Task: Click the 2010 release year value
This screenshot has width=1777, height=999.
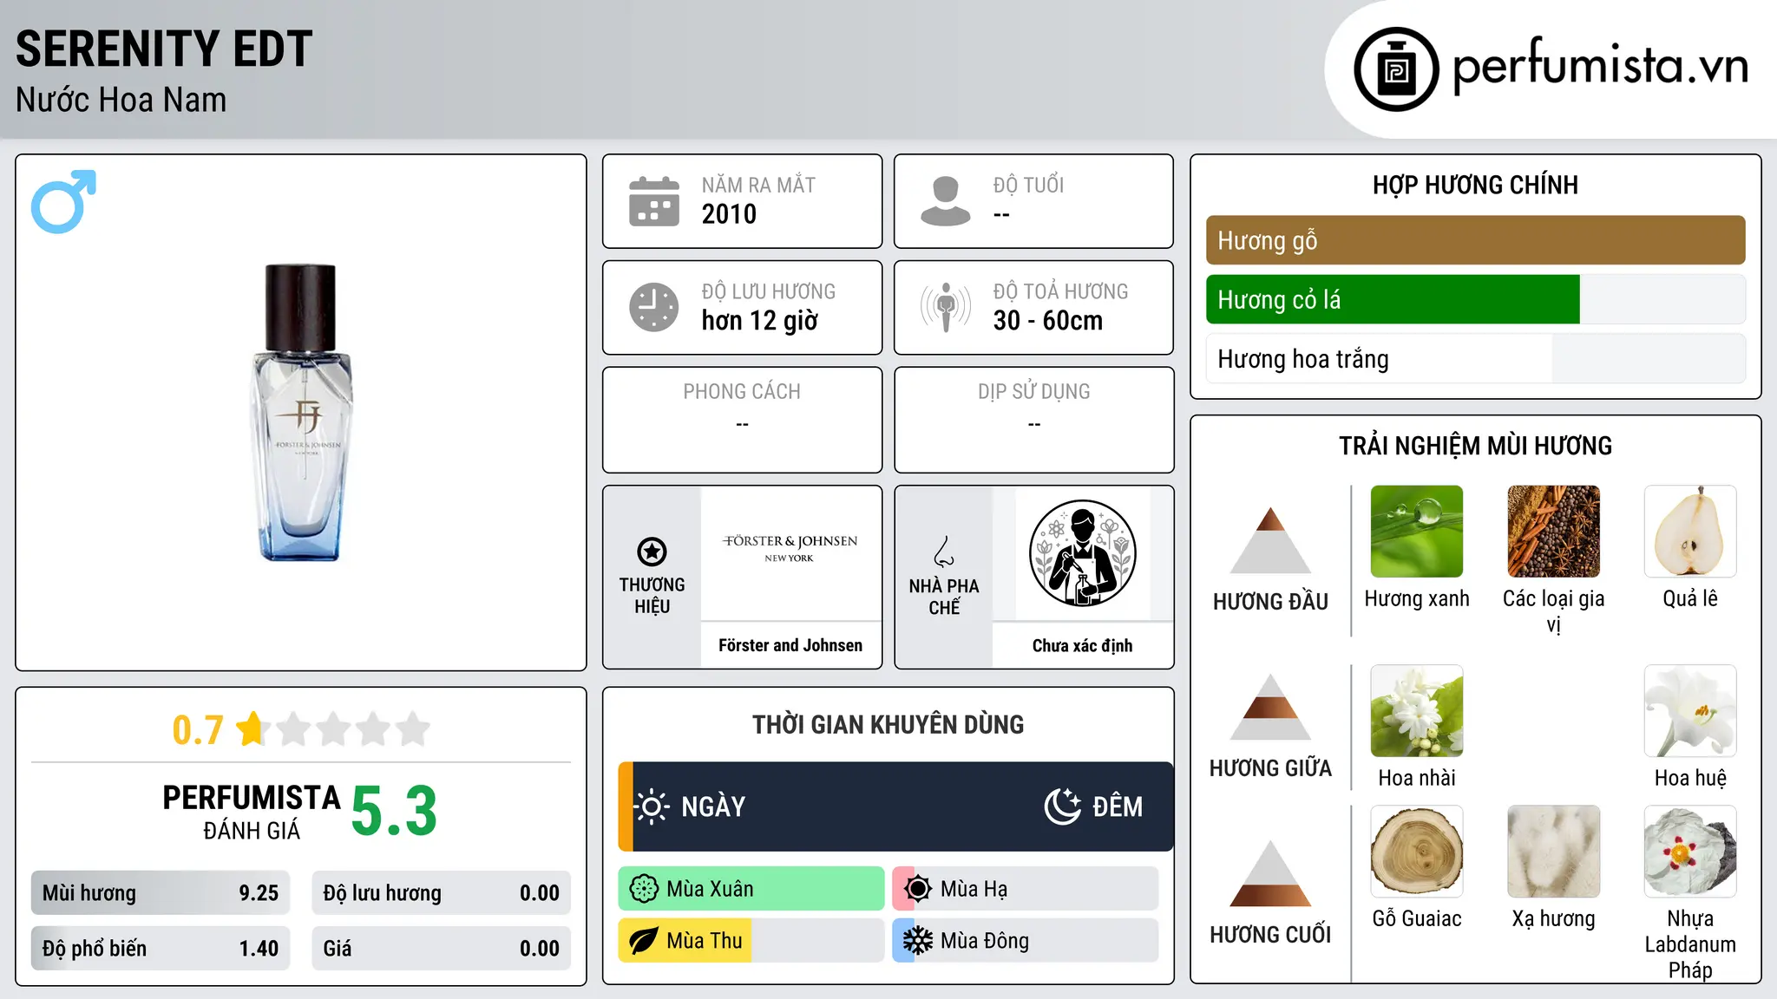Action: click(x=729, y=214)
